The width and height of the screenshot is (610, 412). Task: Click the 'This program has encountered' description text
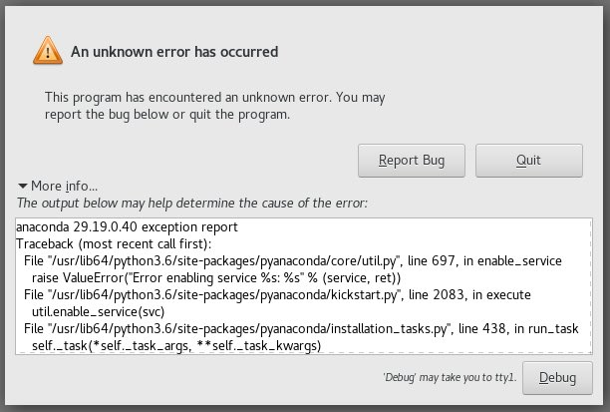click(x=214, y=106)
